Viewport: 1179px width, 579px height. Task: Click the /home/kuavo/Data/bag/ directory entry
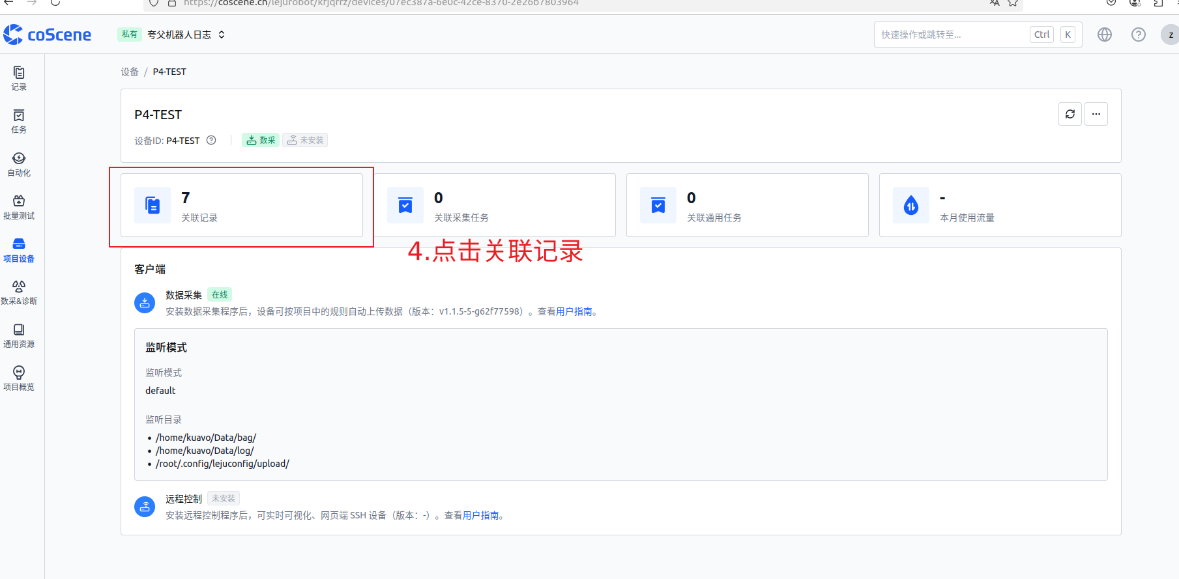tap(206, 438)
